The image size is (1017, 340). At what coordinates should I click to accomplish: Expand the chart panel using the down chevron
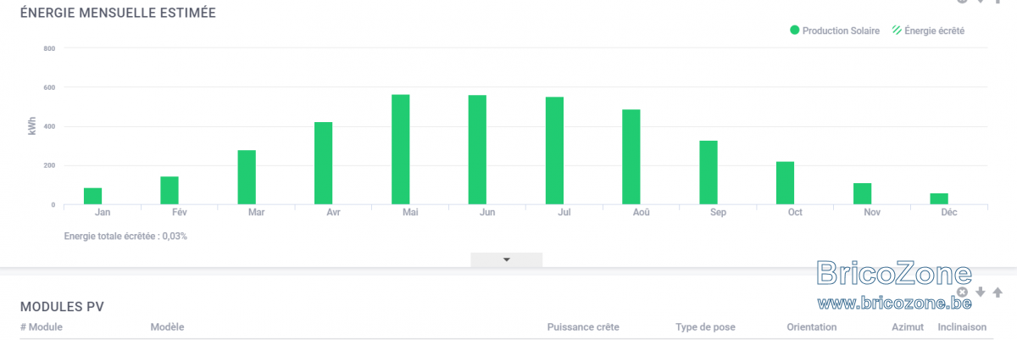[x=507, y=259]
